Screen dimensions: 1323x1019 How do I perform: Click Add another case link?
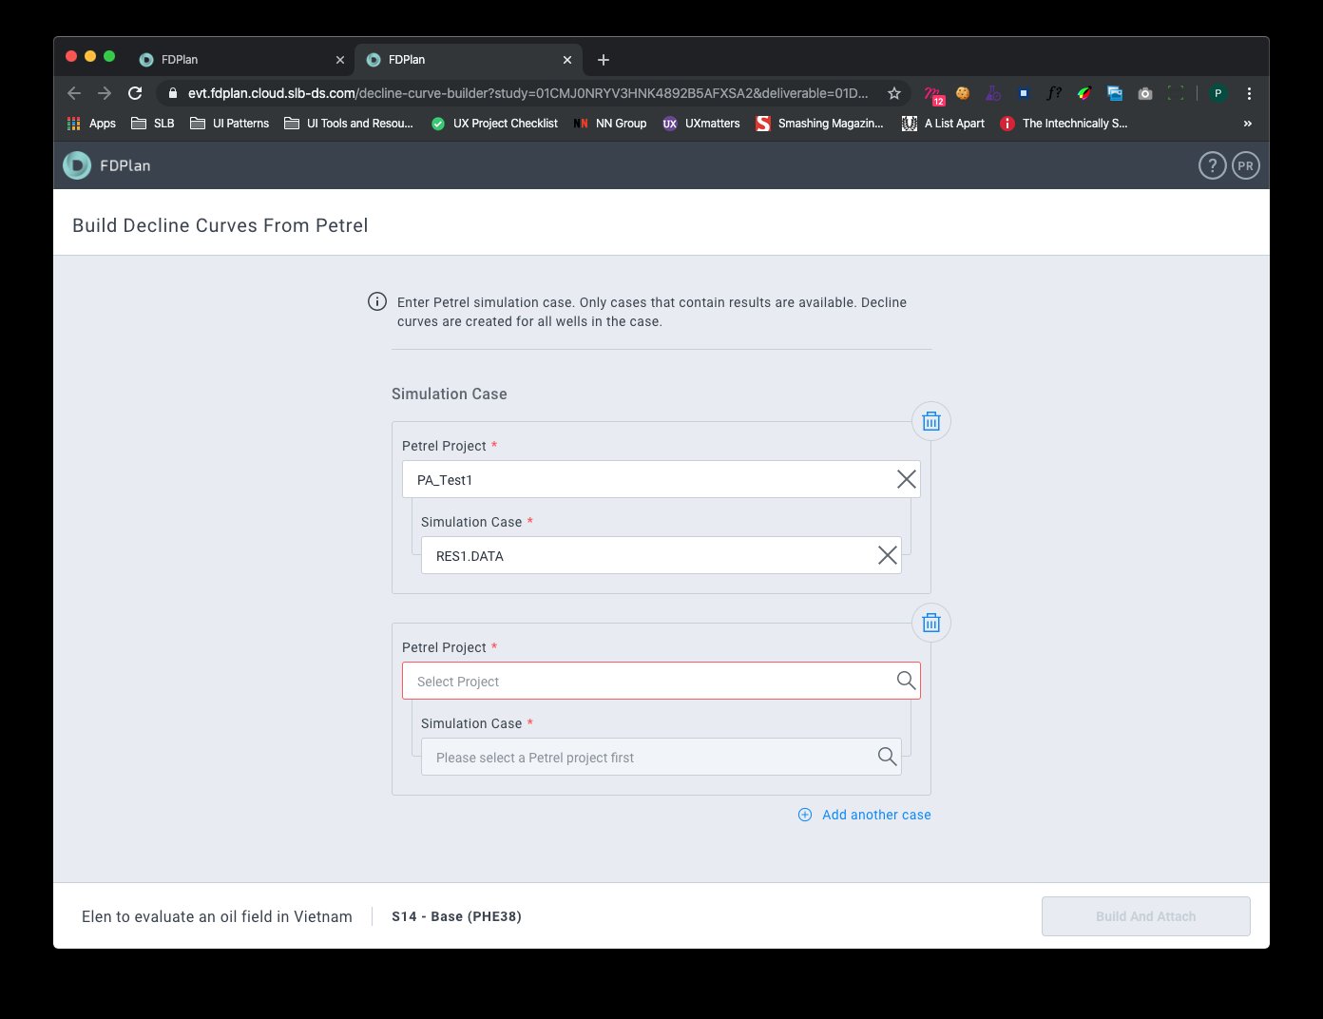(x=876, y=815)
